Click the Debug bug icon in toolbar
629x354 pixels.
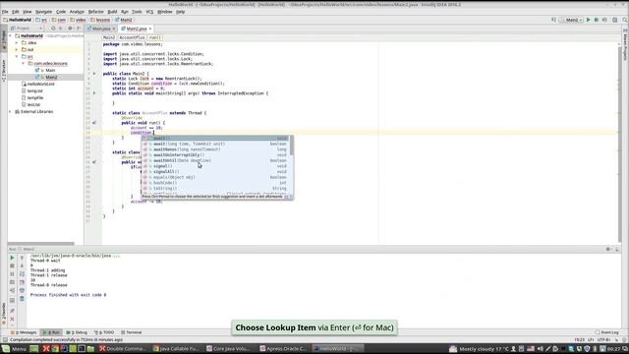[x=597, y=20]
